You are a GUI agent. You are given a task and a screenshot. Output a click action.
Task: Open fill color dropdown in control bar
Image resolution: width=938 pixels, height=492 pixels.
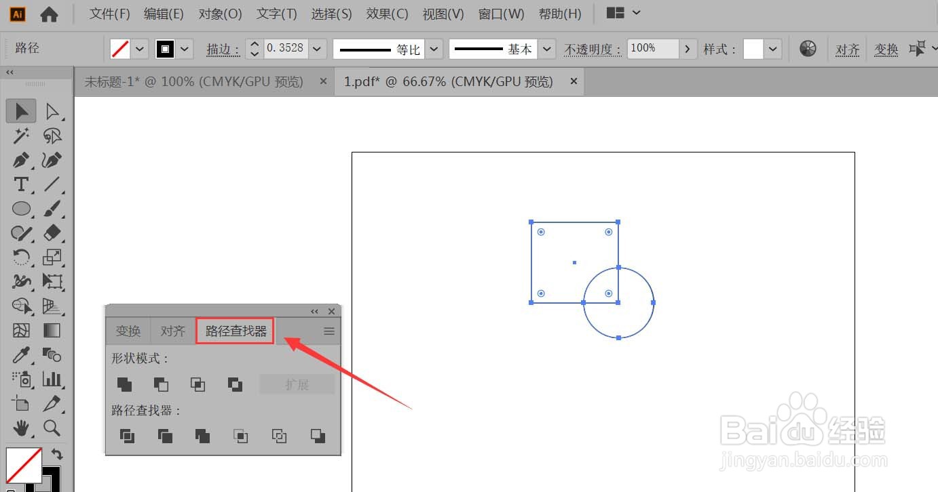pyautogui.click(x=140, y=49)
